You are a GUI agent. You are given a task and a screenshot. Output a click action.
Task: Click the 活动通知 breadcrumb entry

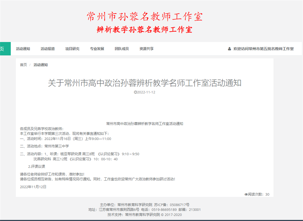click(x=41, y=65)
